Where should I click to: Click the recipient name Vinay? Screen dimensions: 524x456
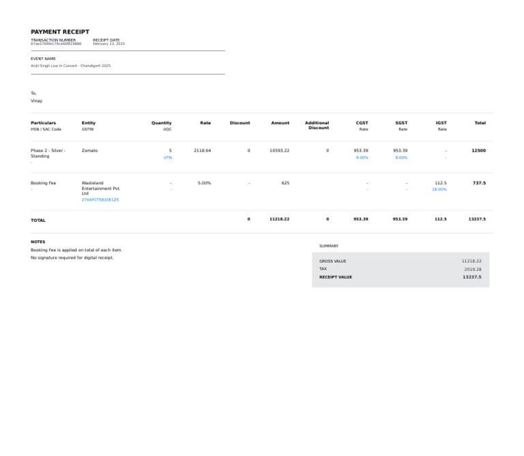[36, 101]
